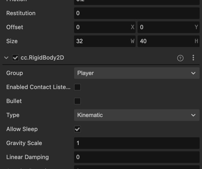Open the RigidBody2D three-dot options menu
202x169 pixels.
click(x=193, y=58)
